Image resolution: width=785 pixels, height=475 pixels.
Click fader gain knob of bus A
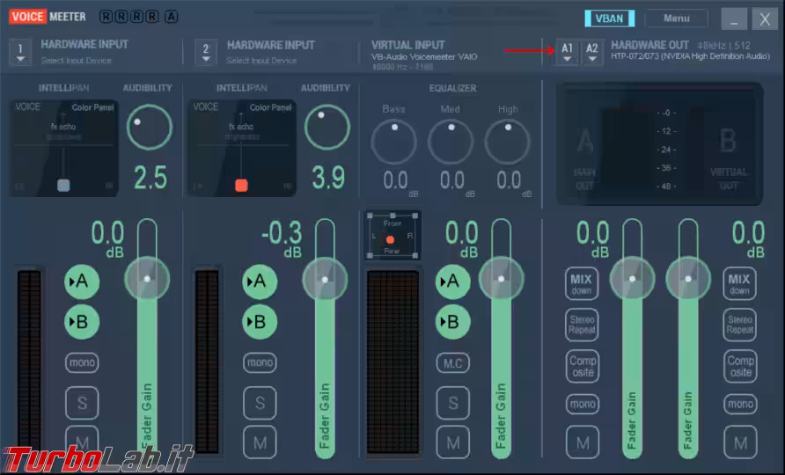632,279
